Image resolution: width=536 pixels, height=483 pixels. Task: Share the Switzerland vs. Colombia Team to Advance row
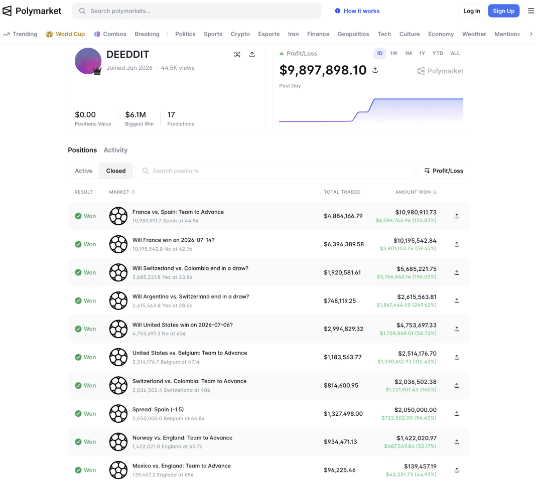click(x=457, y=385)
